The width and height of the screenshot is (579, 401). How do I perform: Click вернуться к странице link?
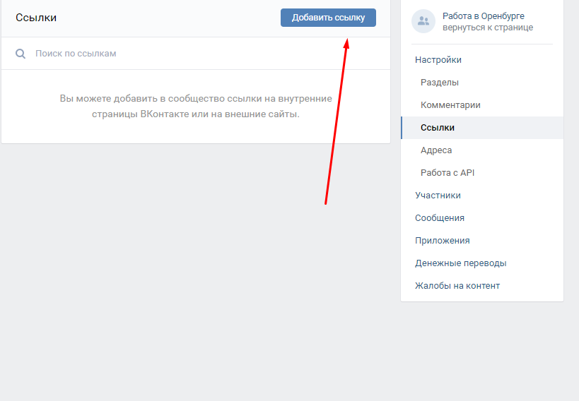pos(487,28)
